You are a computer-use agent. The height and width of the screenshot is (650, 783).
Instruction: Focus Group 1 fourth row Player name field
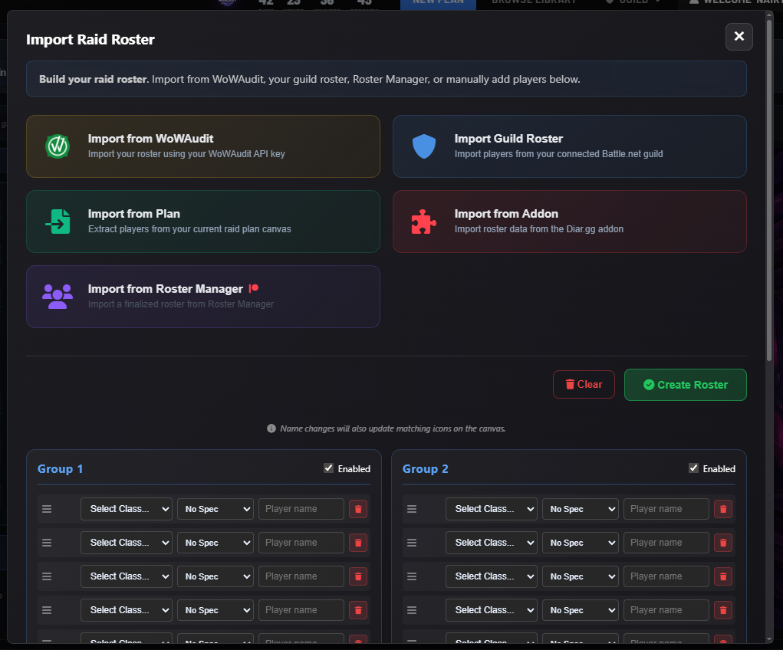(301, 610)
